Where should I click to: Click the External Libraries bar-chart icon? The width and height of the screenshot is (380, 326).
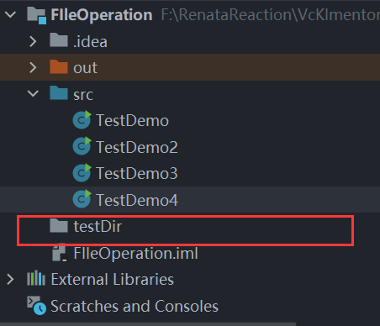click(x=36, y=278)
